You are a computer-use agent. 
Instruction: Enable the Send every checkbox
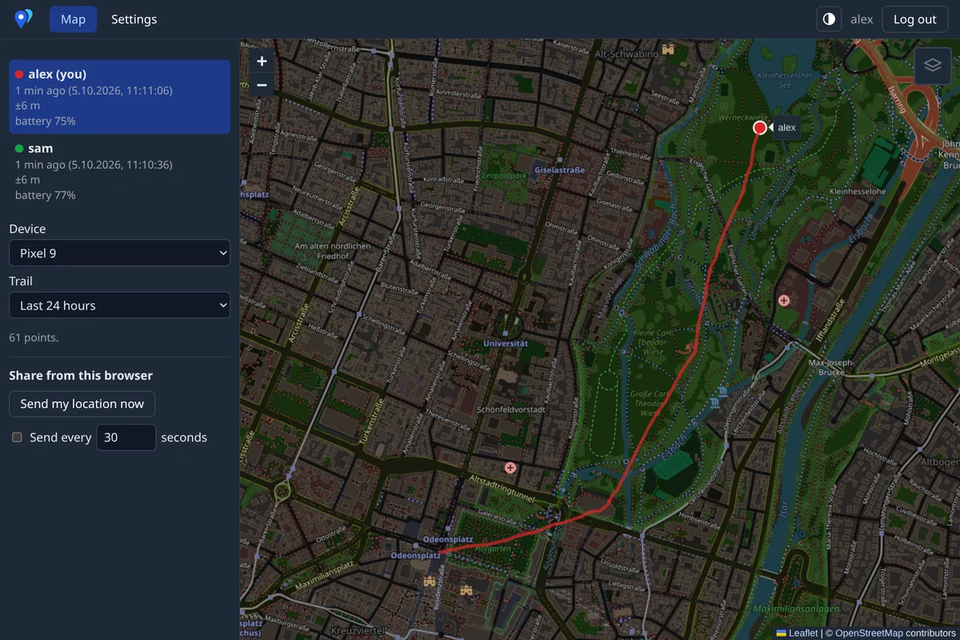pyautogui.click(x=17, y=438)
